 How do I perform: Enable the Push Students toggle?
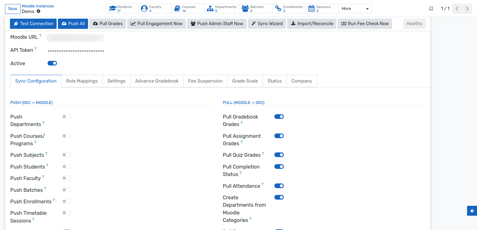pos(67,167)
